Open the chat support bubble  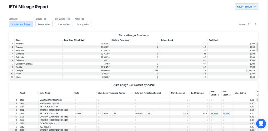[261, 124]
